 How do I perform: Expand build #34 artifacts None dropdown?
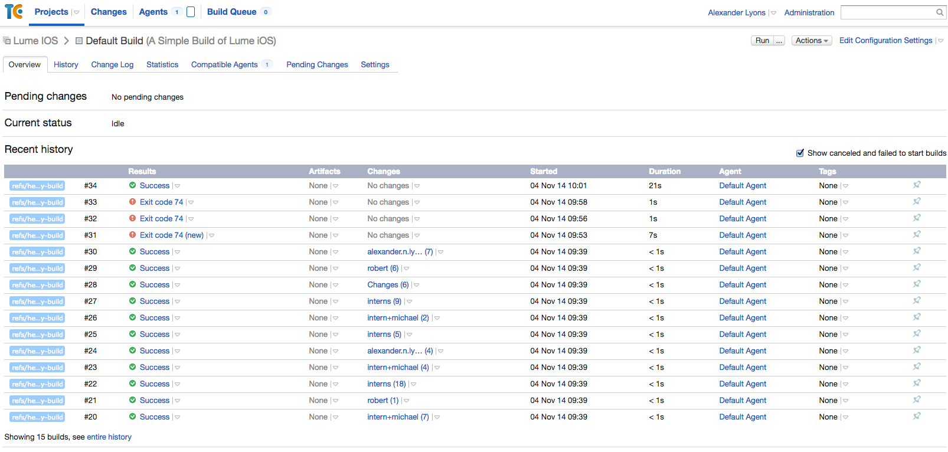pyautogui.click(x=335, y=186)
